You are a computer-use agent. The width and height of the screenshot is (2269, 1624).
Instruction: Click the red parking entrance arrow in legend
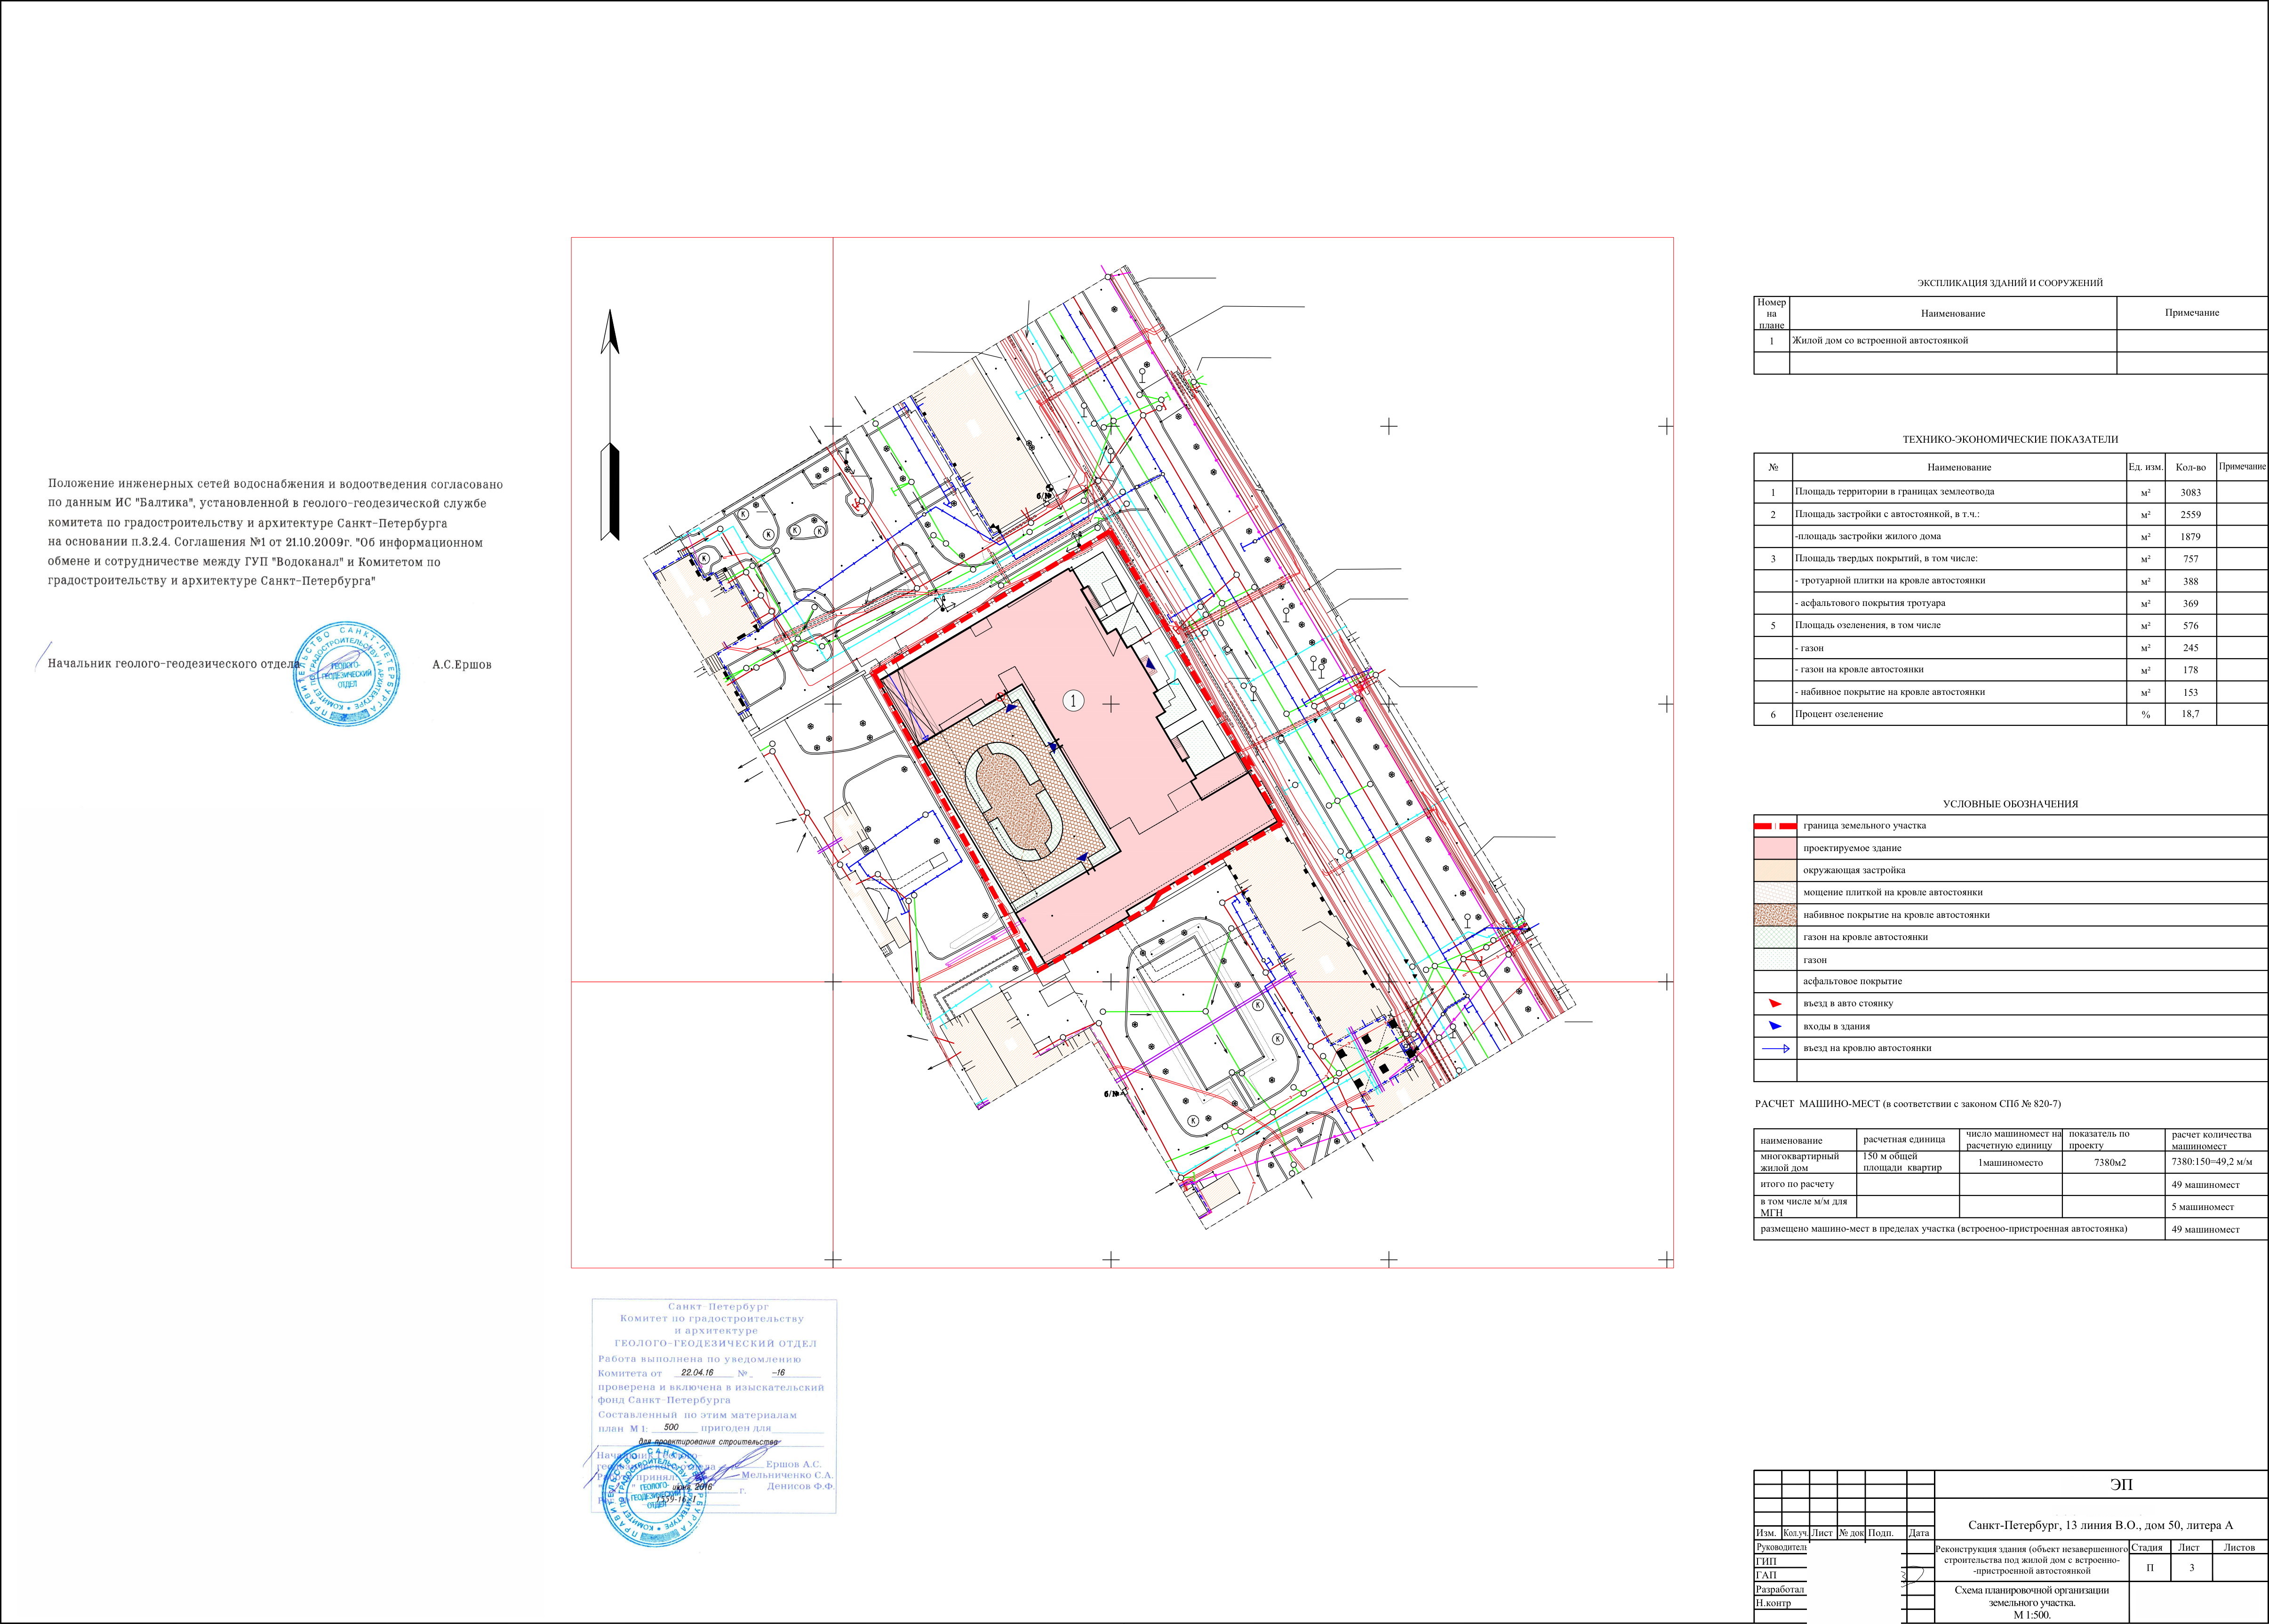pyautogui.click(x=1774, y=1003)
